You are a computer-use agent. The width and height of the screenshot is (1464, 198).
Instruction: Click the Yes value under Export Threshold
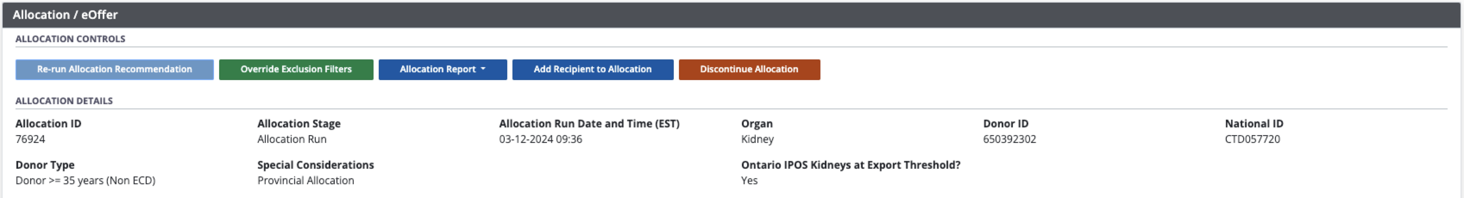(748, 180)
